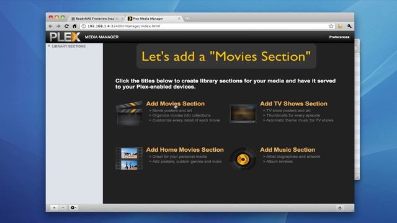Screen dimensions: 397x223
Task: Click the TV screen icon
Action: (243, 114)
